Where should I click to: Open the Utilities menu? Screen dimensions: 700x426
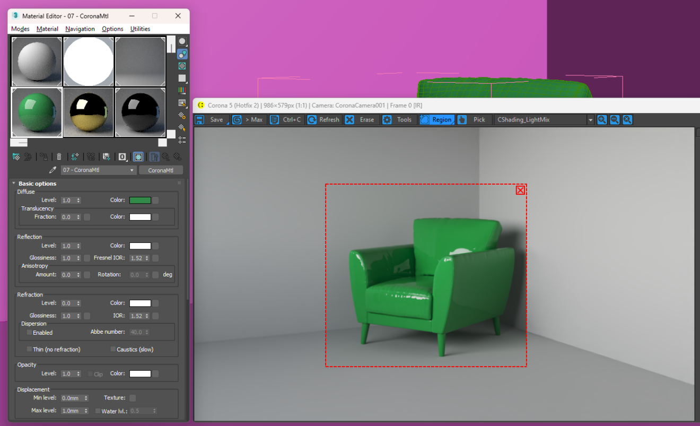click(141, 29)
